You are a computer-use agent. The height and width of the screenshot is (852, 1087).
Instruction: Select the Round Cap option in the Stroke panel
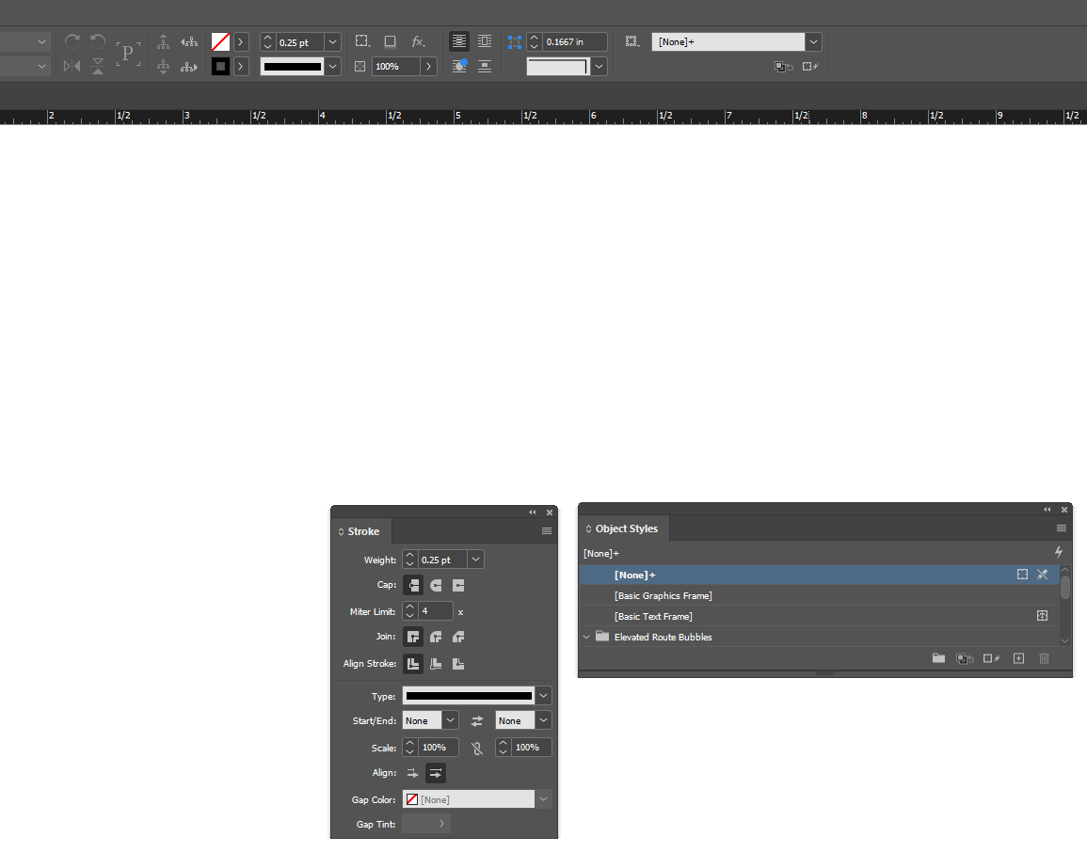(x=435, y=585)
